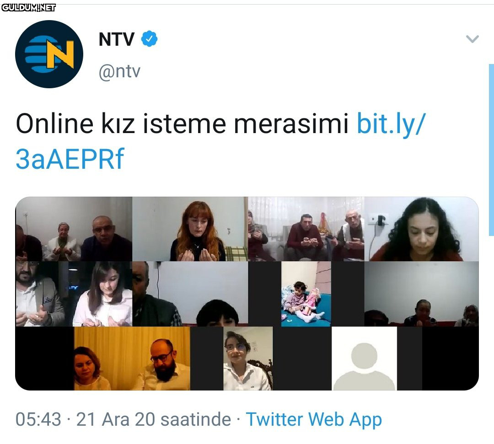Screen dimensions: 494x444
Task: Click the blank profile placeholder avatar tile
Action: [x=364, y=358]
